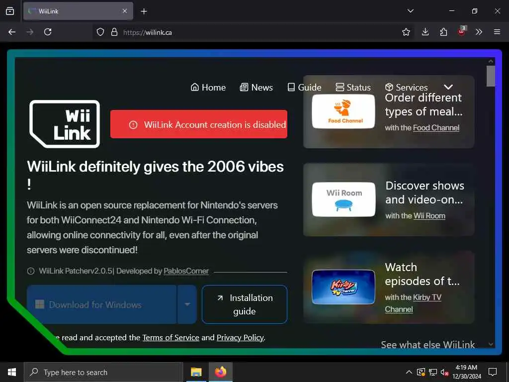Open a new browser tab
The image size is (509, 382).
tap(144, 11)
